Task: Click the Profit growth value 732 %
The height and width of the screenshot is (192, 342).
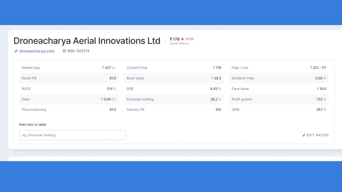Action: (321, 99)
